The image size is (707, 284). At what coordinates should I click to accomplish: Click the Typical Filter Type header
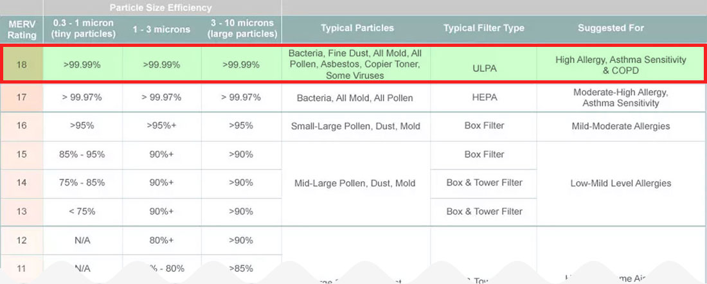coord(484,28)
